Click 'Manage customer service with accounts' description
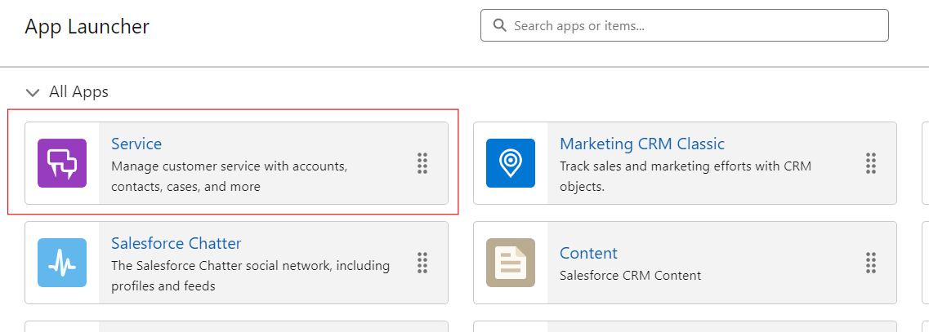 [x=230, y=176]
